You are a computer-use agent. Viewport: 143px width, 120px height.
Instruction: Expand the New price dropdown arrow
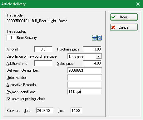pyautogui.click(x=98, y=56)
